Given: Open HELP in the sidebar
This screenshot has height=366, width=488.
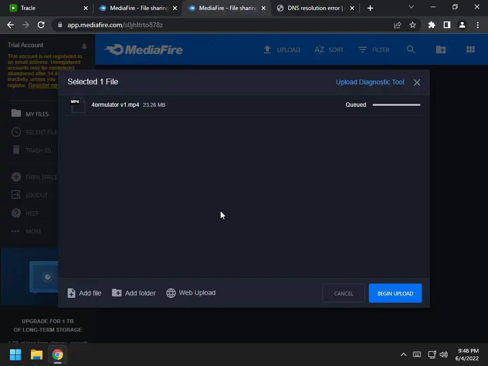Looking at the screenshot, I should tap(25, 213).
